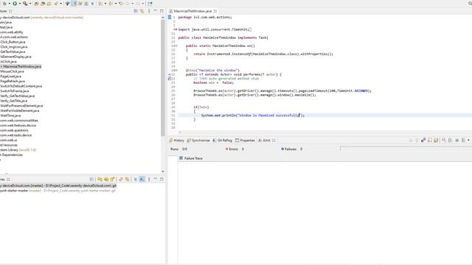The width and height of the screenshot is (472, 265).
Task: Click the JUnit test progress bar
Action: (406, 149)
